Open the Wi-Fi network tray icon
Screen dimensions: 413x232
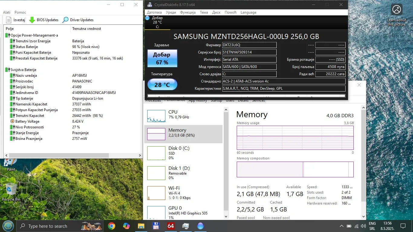(x=356, y=226)
